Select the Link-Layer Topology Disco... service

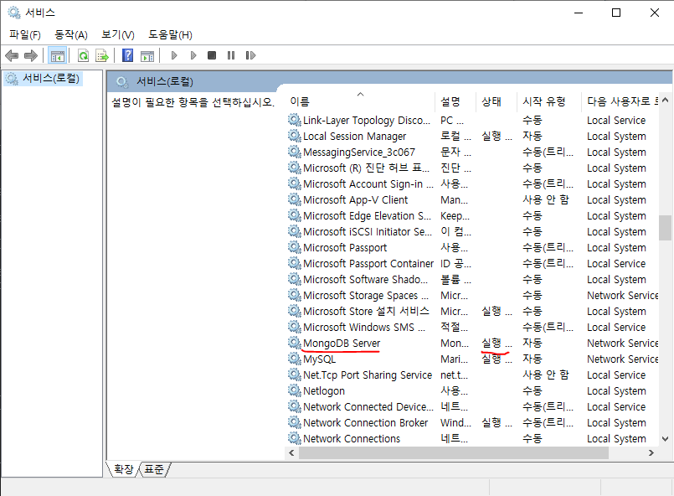[367, 121]
